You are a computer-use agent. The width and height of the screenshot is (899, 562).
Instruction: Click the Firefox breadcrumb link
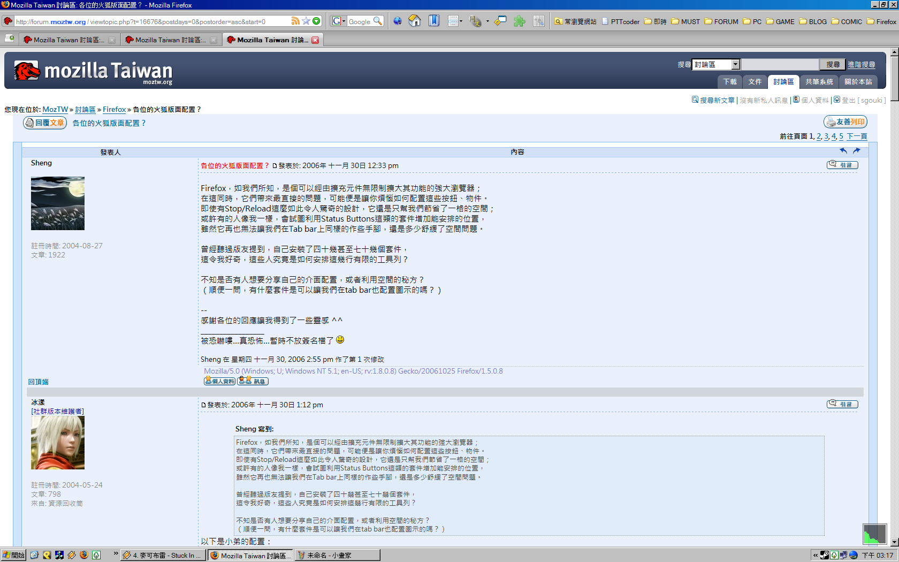115,109
